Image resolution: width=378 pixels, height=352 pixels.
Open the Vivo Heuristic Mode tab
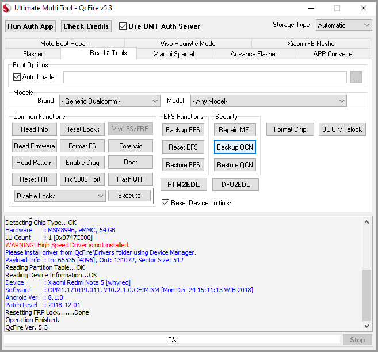coord(188,44)
